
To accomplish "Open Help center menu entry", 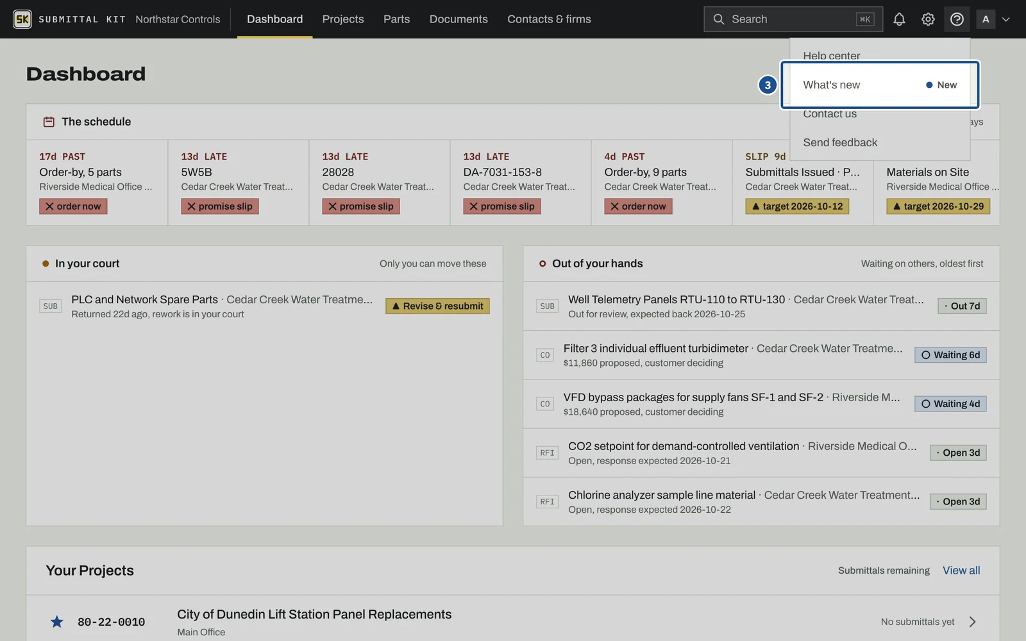I will 880,56.
